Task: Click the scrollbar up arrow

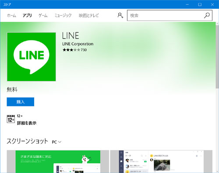Action: pos(217,24)
